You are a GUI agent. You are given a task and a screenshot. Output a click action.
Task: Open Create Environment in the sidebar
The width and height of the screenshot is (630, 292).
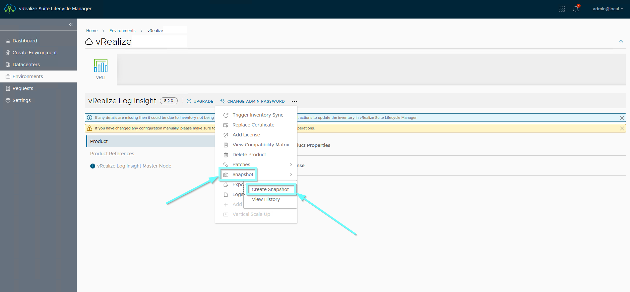(38, 53)
